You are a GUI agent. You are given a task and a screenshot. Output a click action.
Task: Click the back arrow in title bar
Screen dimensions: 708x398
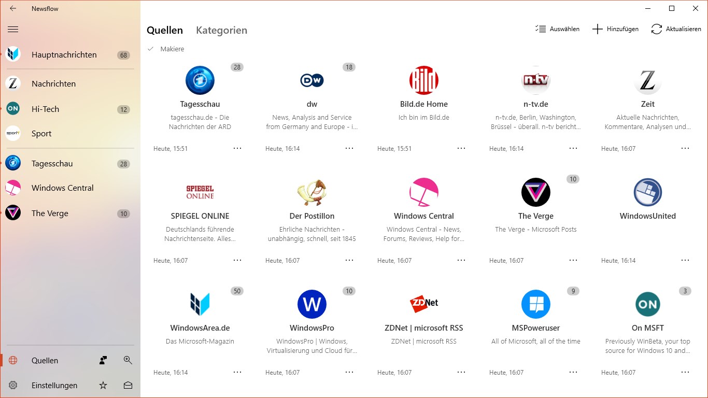(13, 8)
